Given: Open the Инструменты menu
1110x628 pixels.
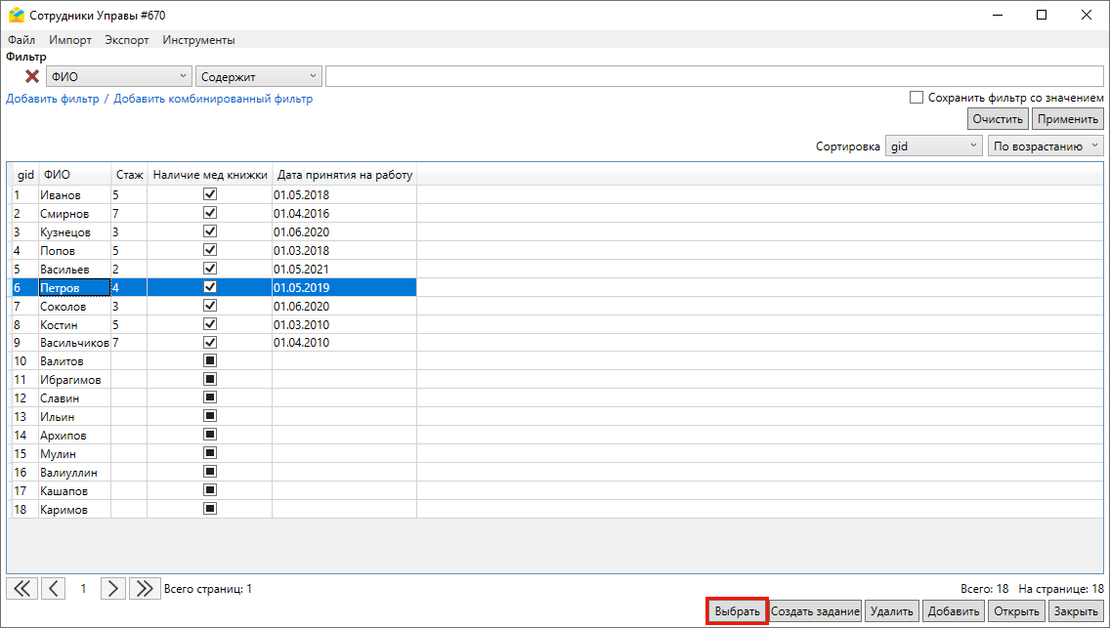Looking at the screenshot, I should pyautogui.click(x=198, y=40).
